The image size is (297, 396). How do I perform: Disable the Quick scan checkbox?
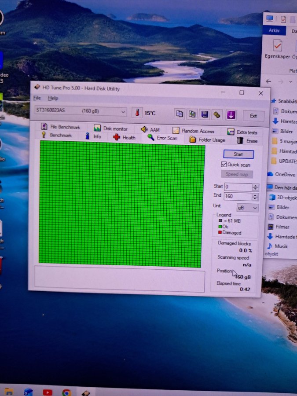224,165
